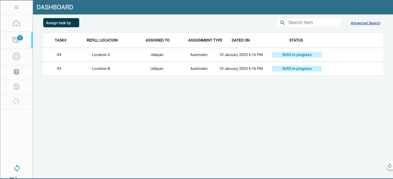
Task: Open the info document icon
Action: coord(16,87)
